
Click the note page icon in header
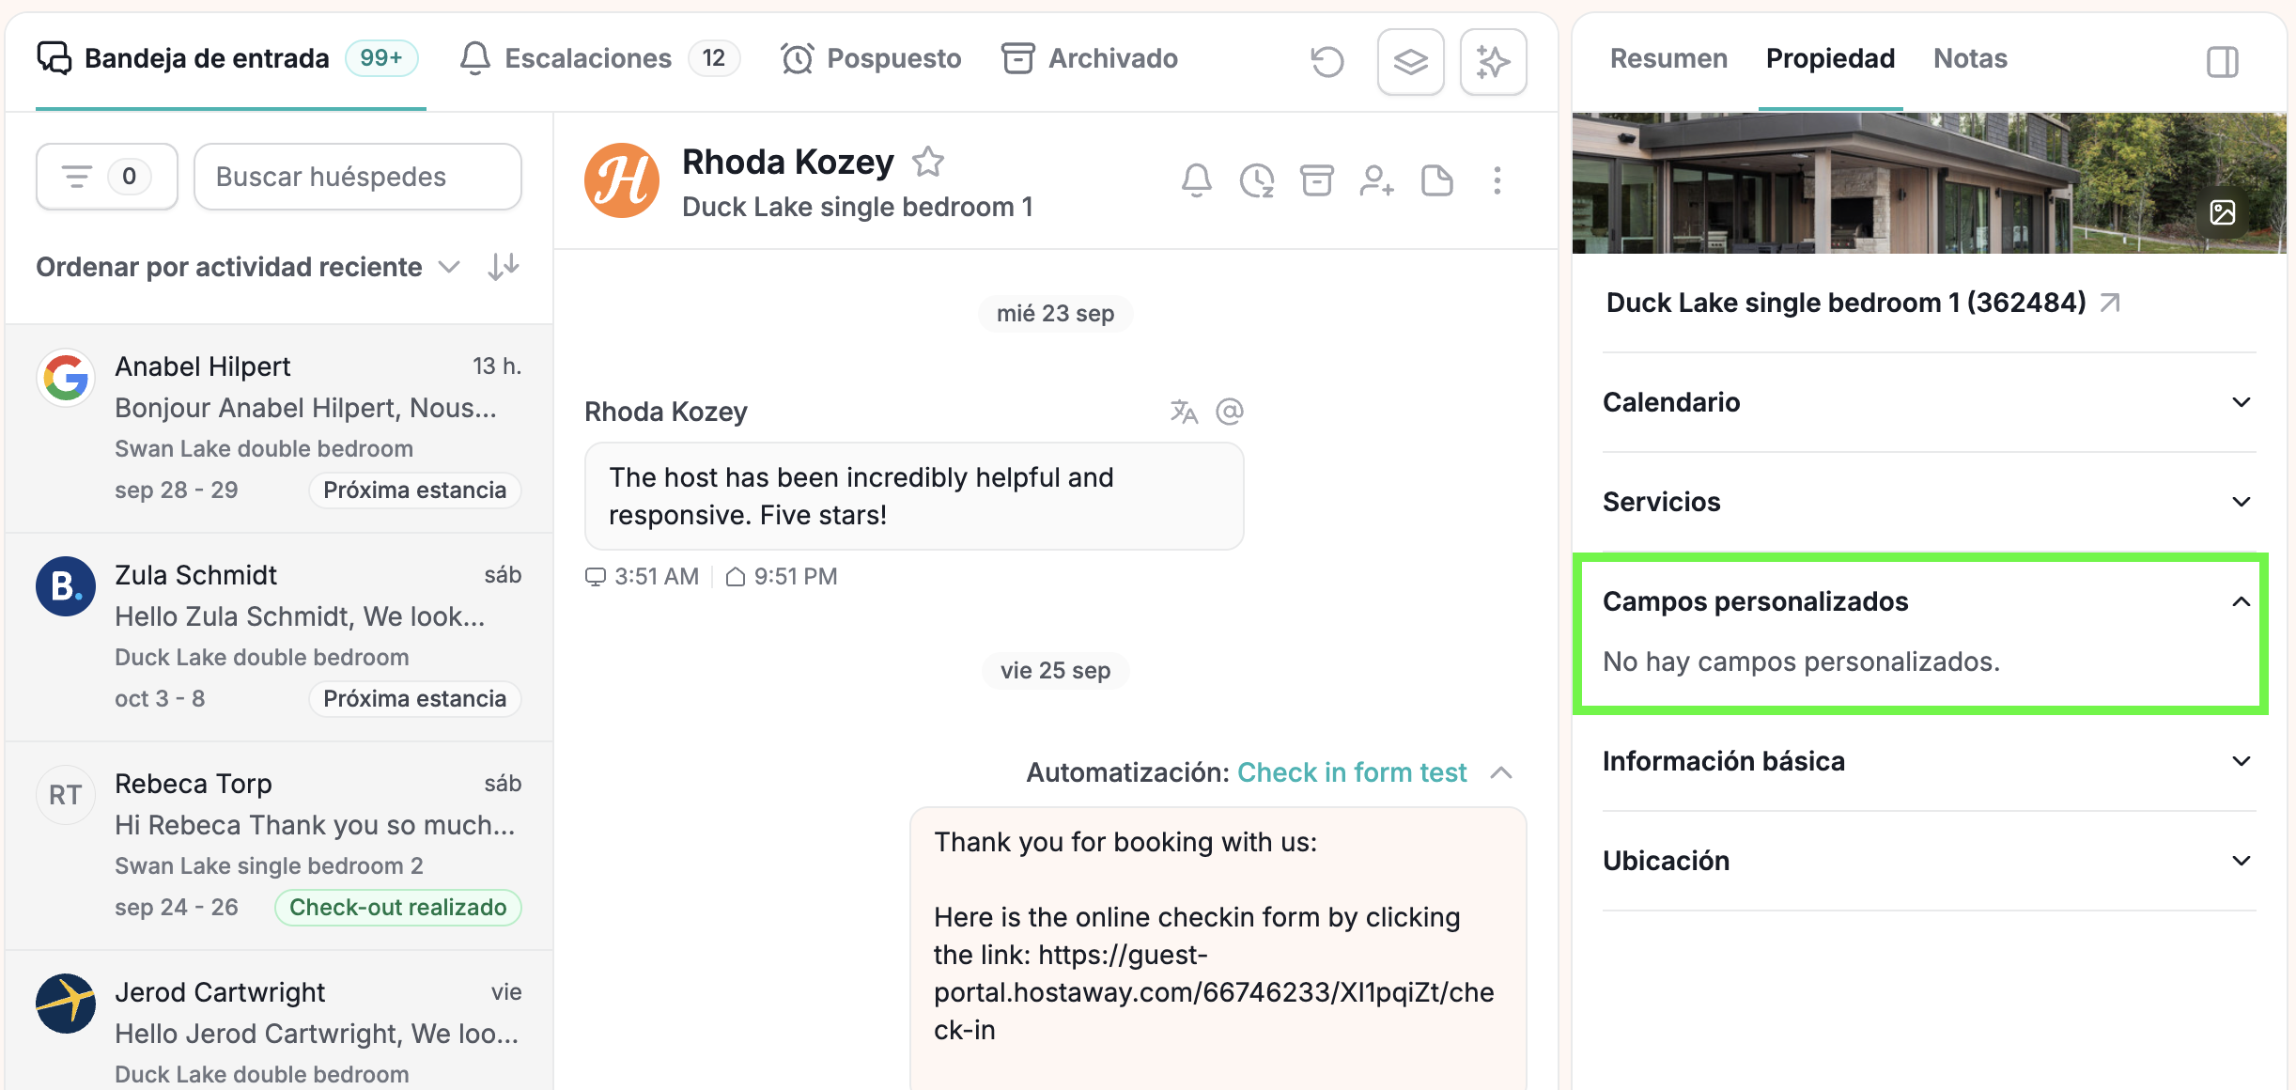point(1436,179)
